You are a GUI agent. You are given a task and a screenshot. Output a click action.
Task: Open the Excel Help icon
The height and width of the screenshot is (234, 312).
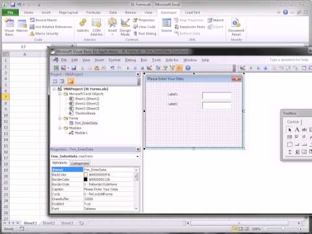click(285, 12)
